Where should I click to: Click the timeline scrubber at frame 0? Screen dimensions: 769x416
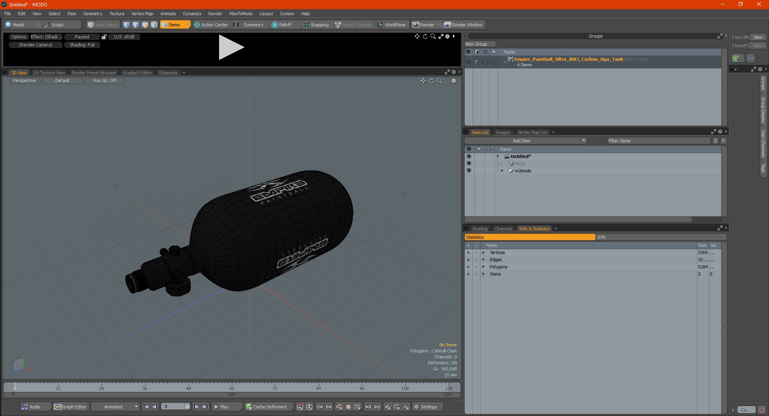point(15,386)
